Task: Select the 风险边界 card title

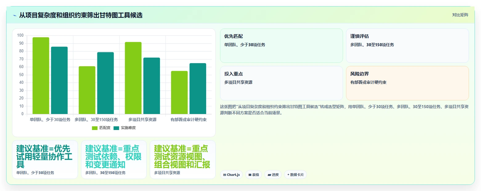Action: [360, 74]
